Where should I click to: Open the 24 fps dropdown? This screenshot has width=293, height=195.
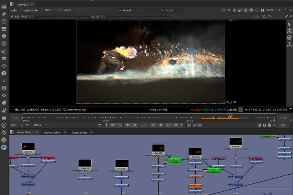16,125
